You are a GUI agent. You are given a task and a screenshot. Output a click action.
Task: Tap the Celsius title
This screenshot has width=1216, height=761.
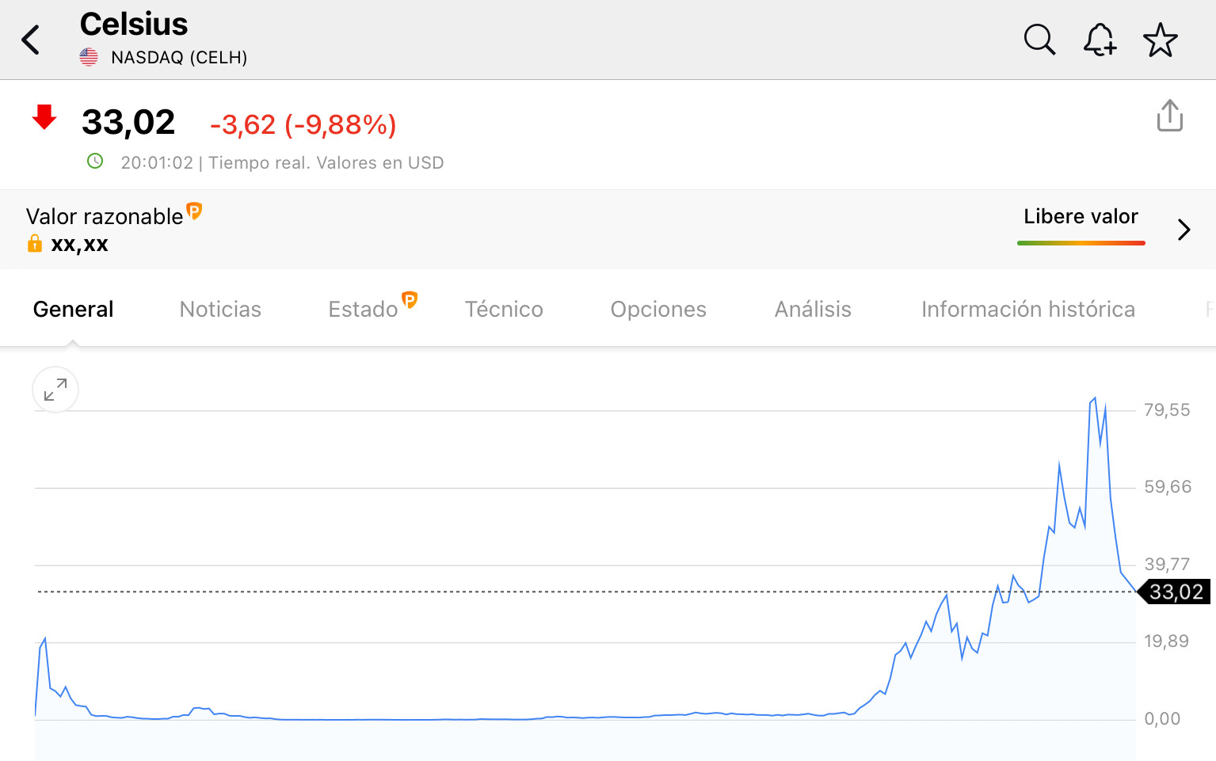(134, 24)
